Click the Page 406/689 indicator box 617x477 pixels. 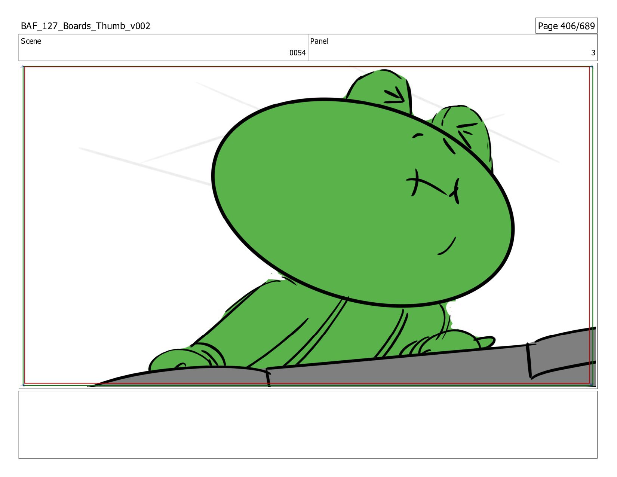[x=566, y=26]
